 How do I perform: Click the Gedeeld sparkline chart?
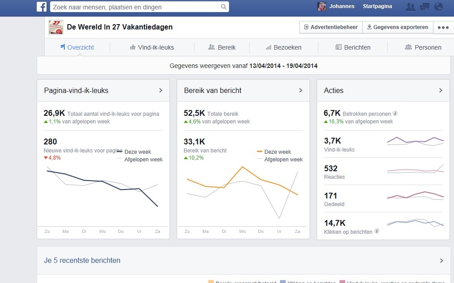point(415,195)
